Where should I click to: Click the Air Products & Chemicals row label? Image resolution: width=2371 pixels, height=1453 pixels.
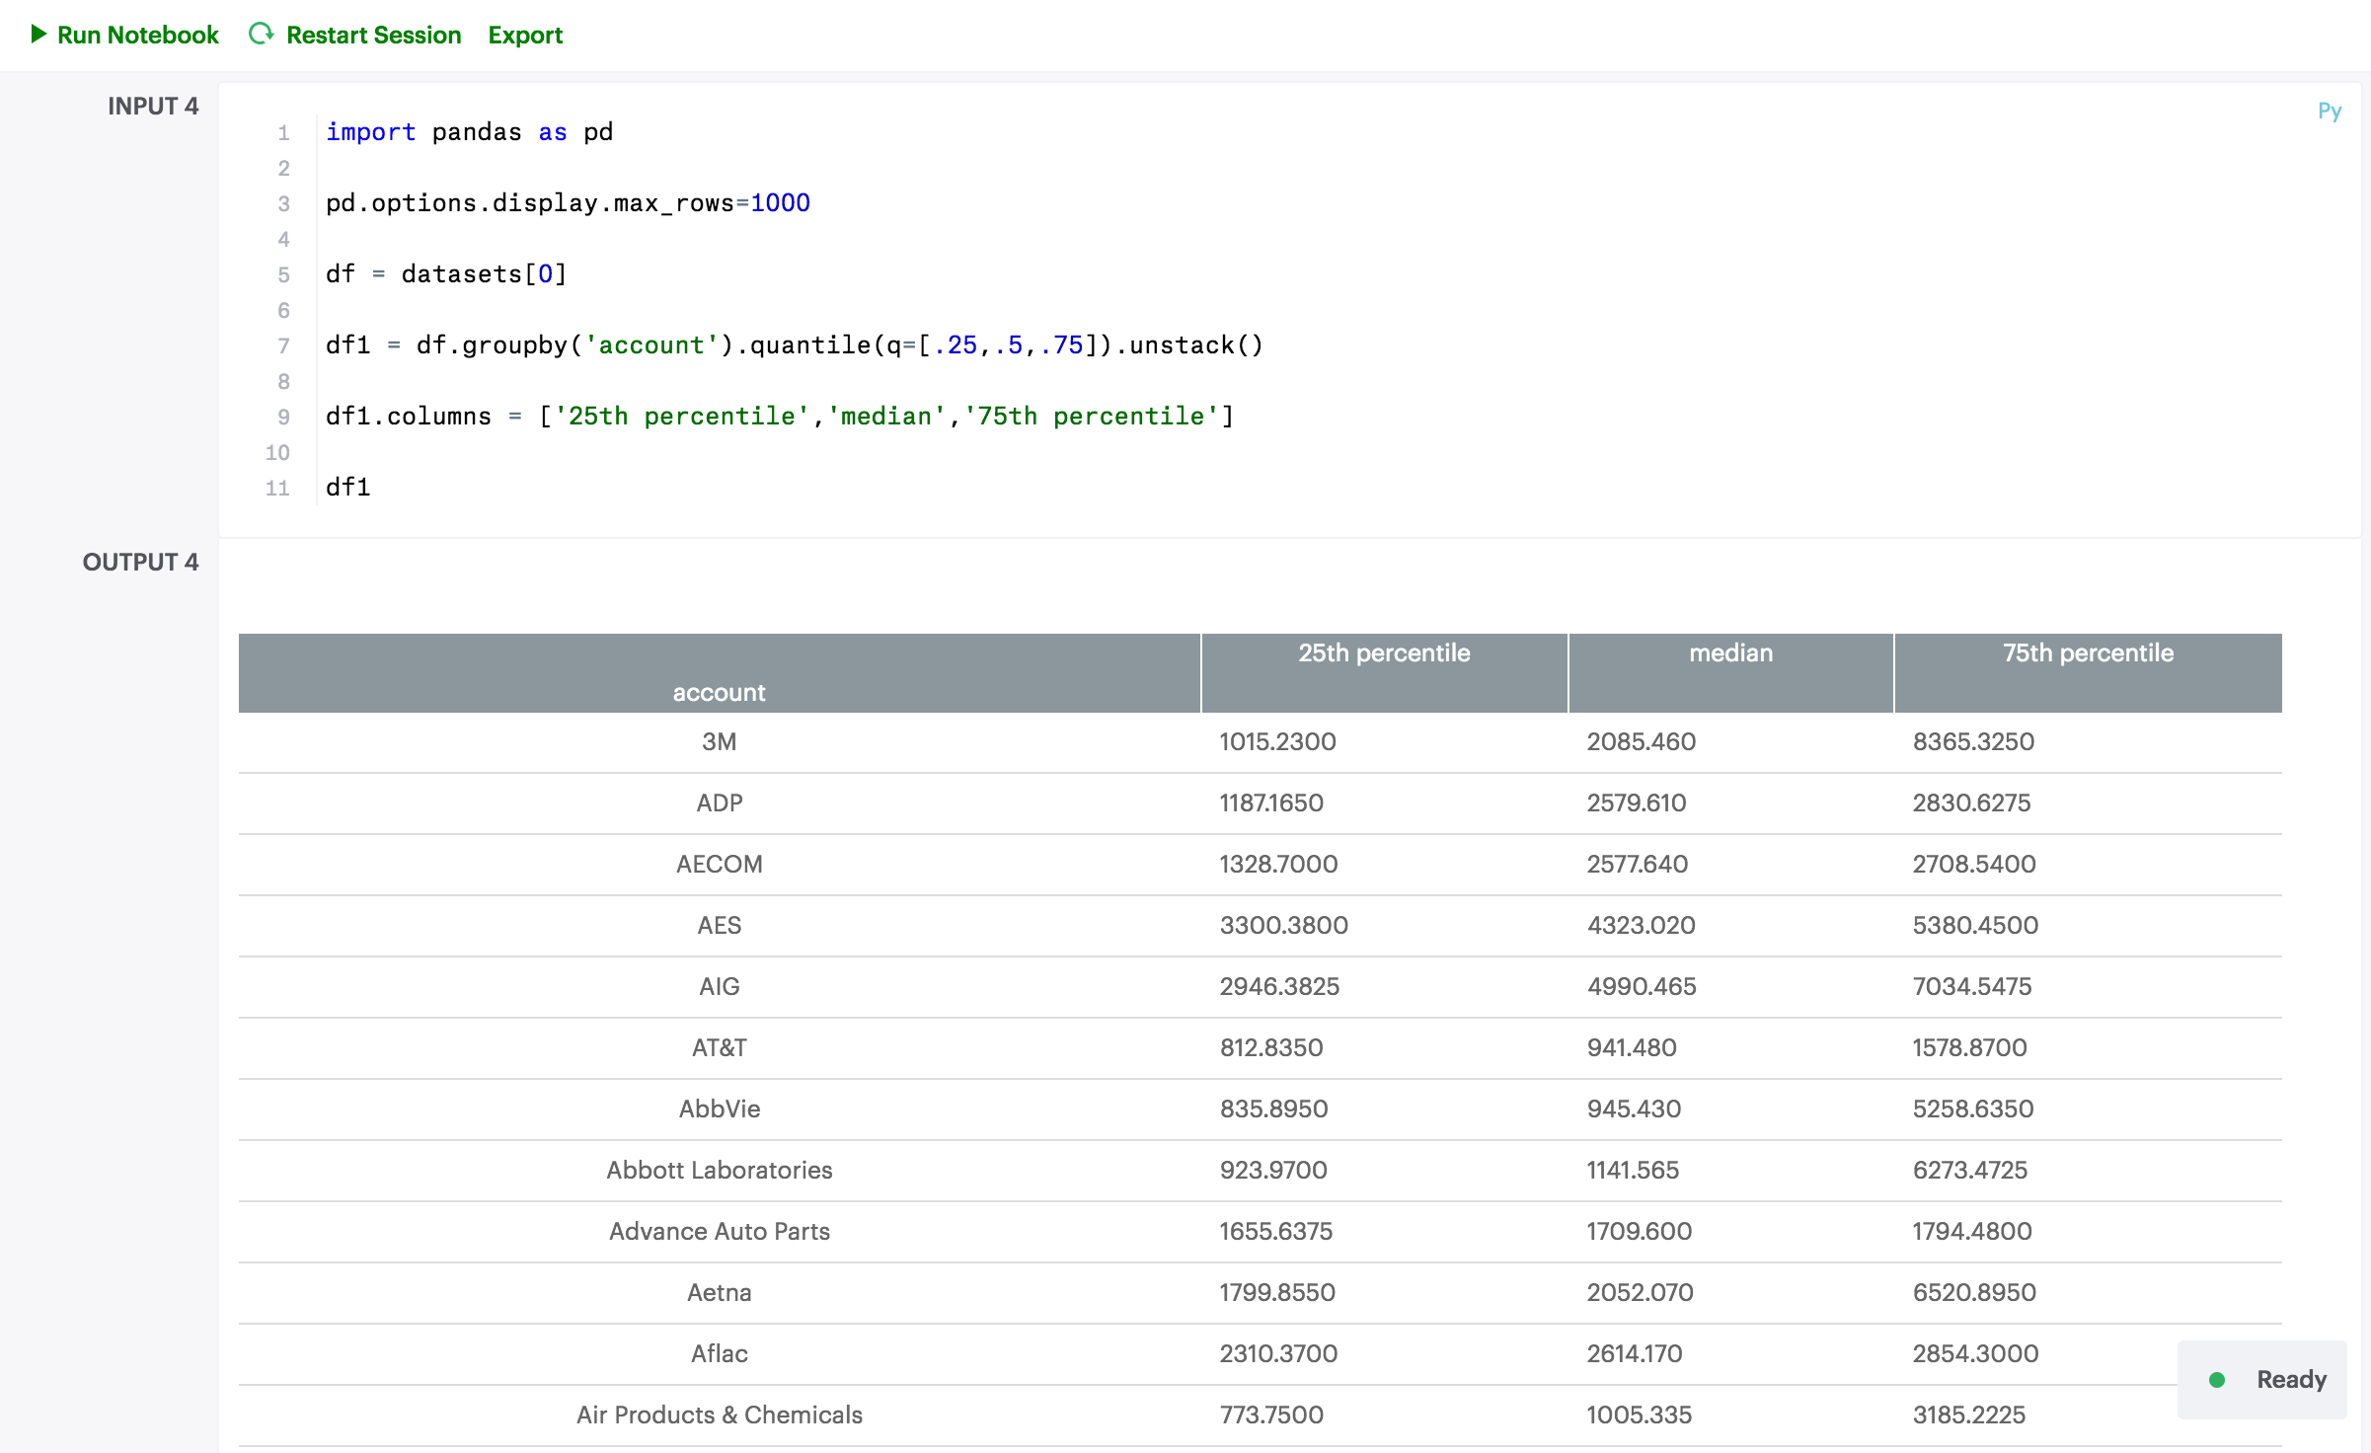(x=719, y=1415)
